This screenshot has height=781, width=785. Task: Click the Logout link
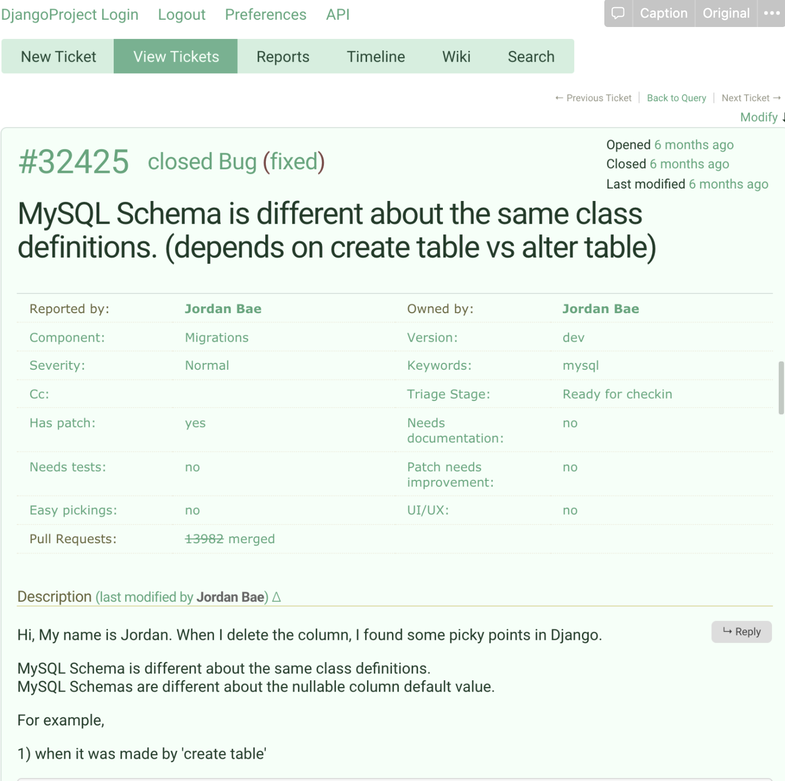pos(182,15)
